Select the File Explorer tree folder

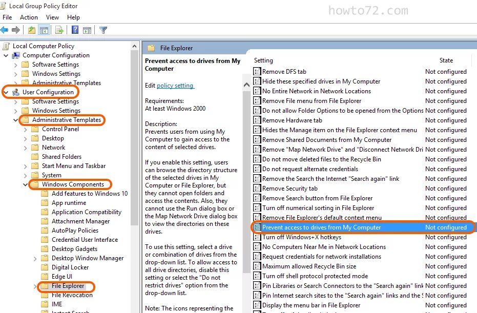pos(68,286)
